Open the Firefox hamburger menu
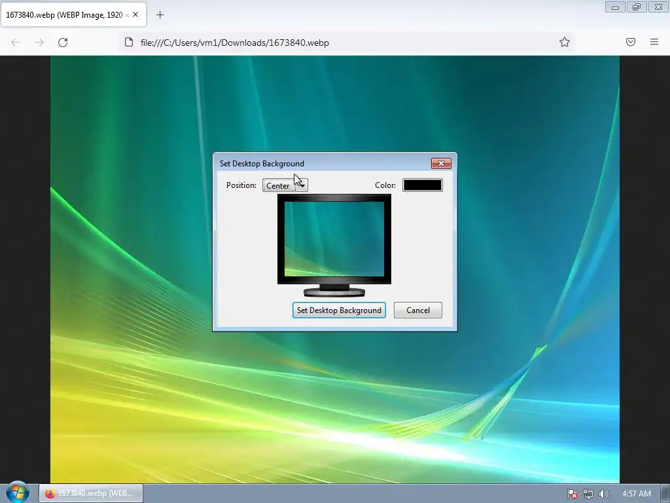Image resolution: width=670 pixels, height=503 pixels. click(x=654, y=42)
